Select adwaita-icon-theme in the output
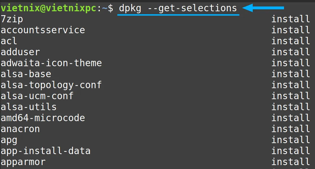Image resolution: width=315 pixels, height=169 pixels. (51, 63)
